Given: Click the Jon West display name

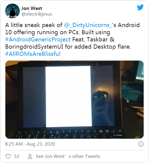Looking at the screenshot, I should pyautogui.click(x=32, y=8).
